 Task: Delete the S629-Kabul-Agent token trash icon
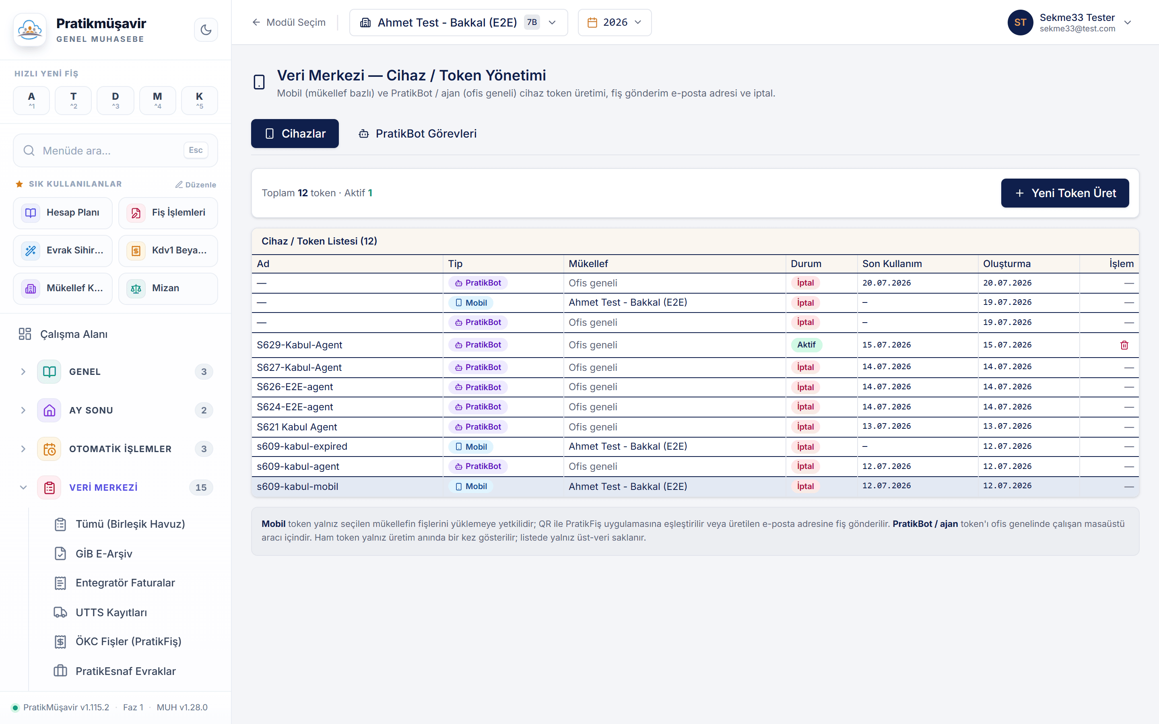pos(1124,345)
